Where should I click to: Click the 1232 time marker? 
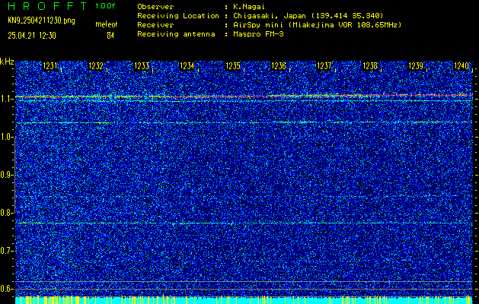pos(96,66)
